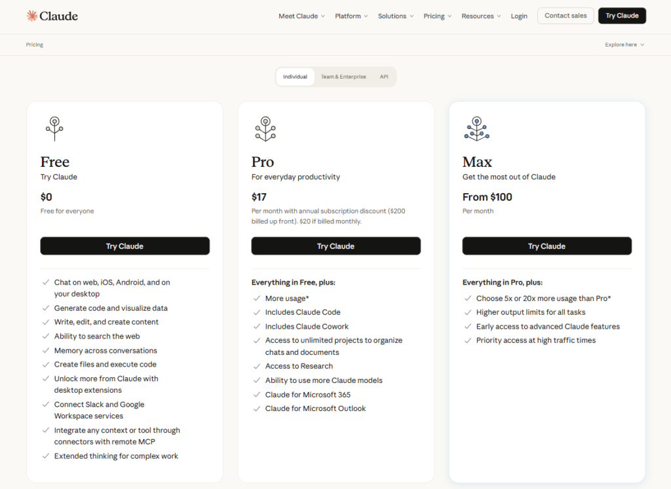Click Try Claude under the Free plan
The height and width of the screenshot is (489, 671).
click(125, 246)
